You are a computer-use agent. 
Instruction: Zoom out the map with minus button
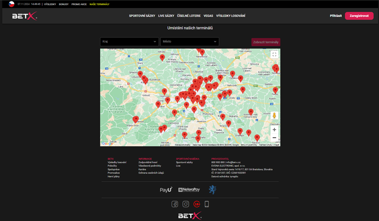point(274,138)
